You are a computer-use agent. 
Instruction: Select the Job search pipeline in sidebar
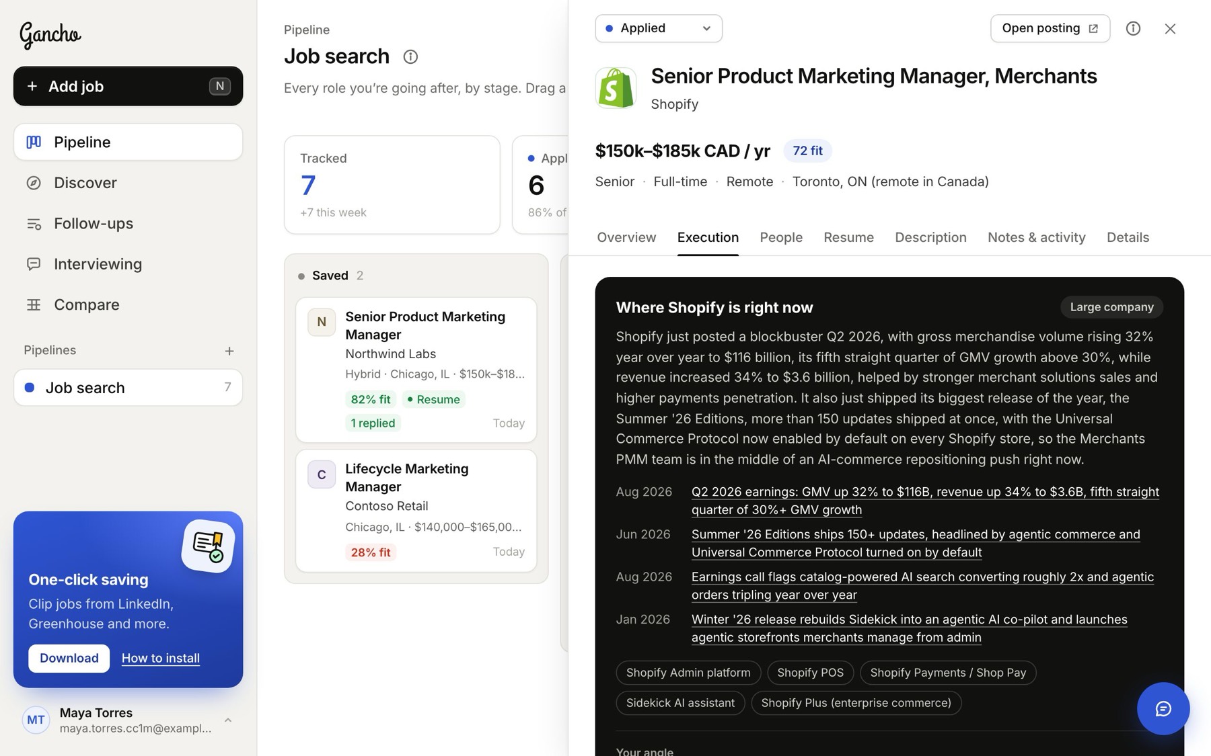pos(128,388)
